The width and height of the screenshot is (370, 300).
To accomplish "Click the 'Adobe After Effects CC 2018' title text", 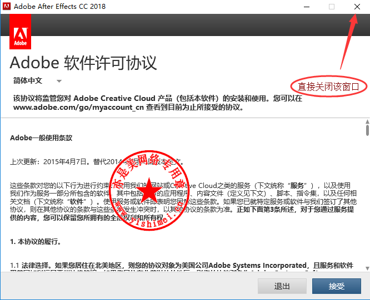I will 59,6.
